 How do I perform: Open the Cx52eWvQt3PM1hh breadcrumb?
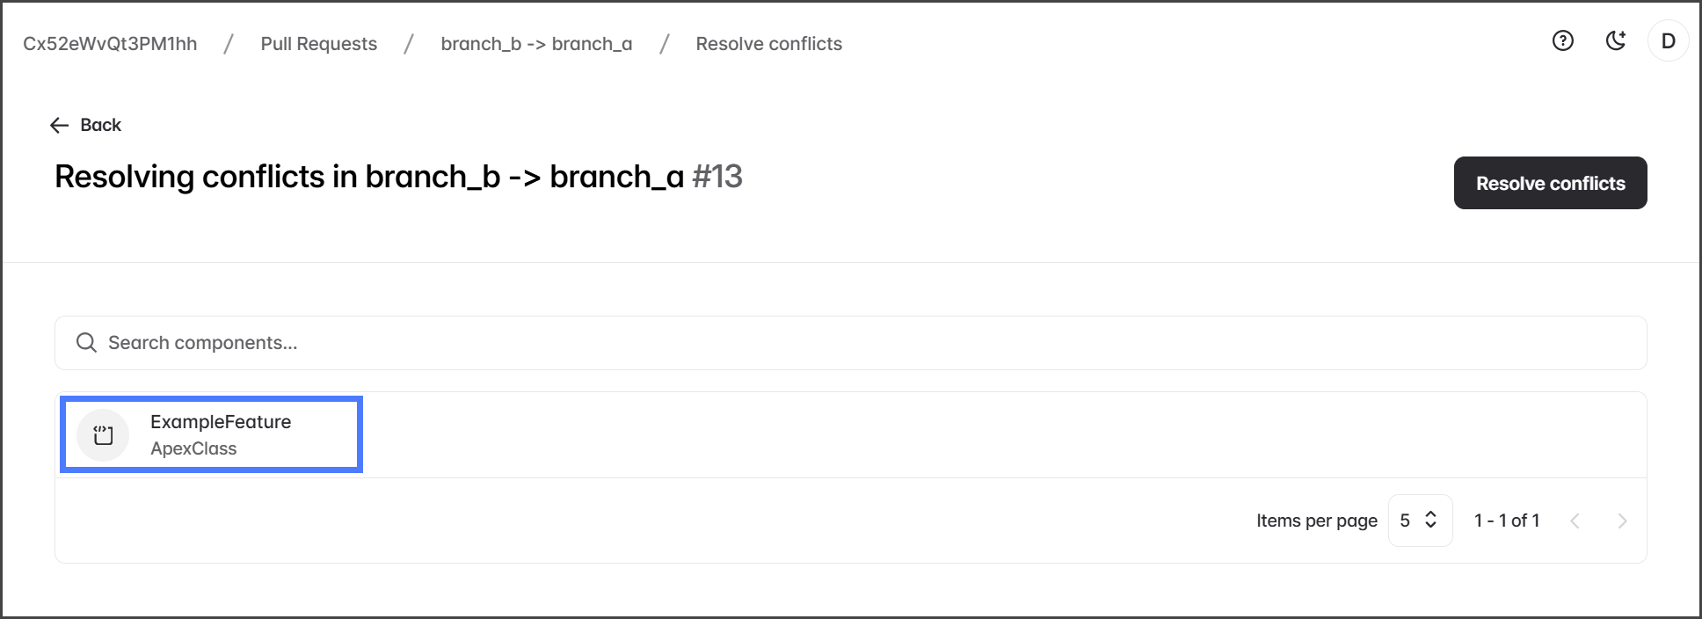[x=110, y=44]
